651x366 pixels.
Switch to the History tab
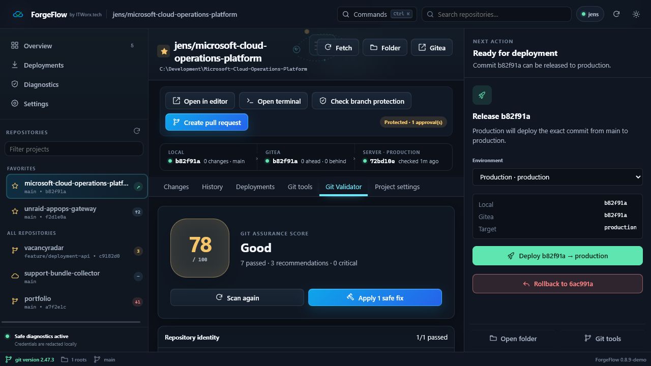212,187
